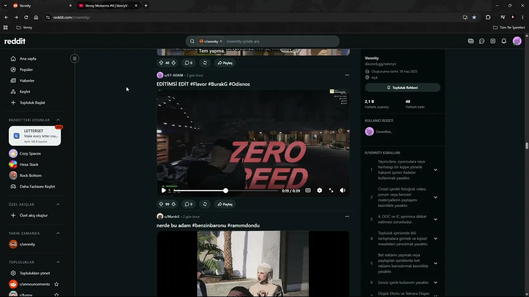Click the Cozy Spaces game icon
The height and width of the screenshot is (297, 529).
pyautogui.click(x=13, y=153)
